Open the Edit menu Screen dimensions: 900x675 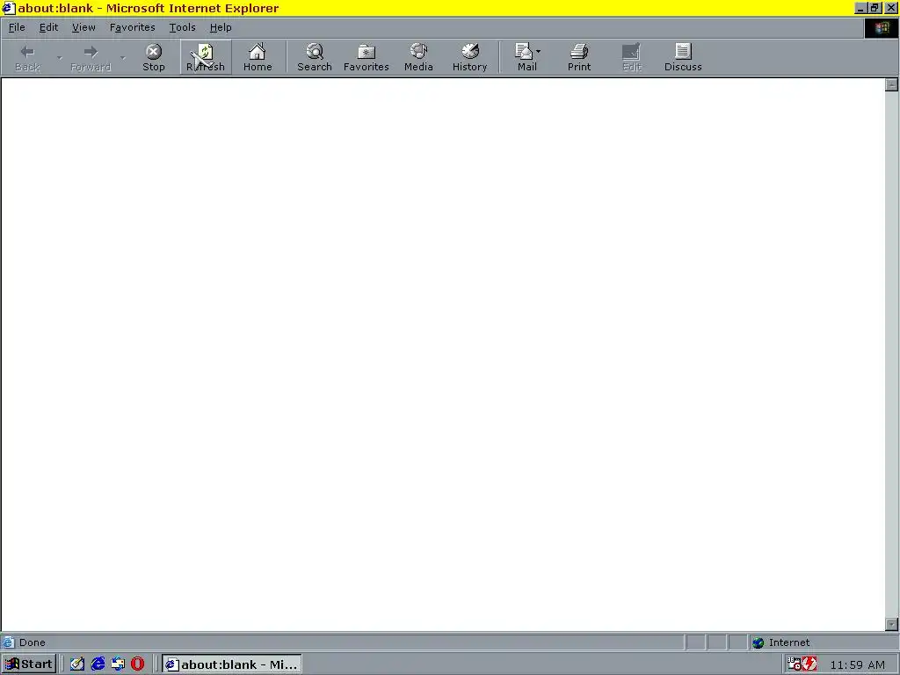click(x=49, y=27)
